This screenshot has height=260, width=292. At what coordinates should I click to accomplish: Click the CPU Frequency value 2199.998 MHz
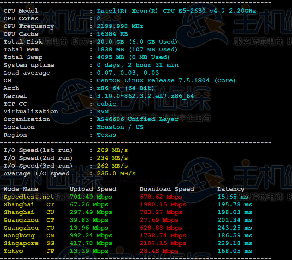[120, 26]
